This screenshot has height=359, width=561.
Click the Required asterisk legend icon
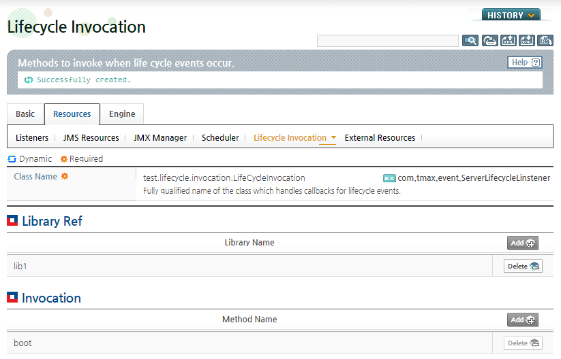63,159
